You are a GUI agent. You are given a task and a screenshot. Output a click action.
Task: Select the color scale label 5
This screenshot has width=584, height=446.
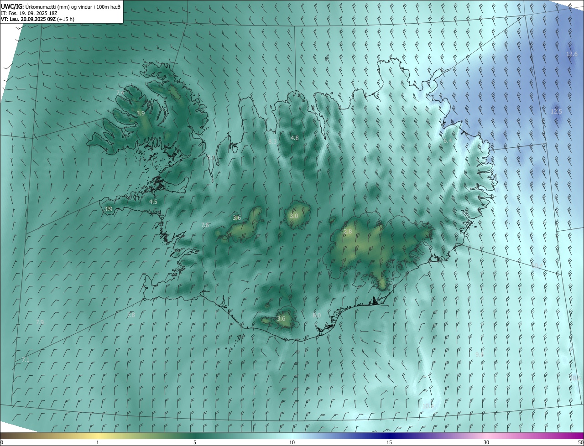coord(195,442)
